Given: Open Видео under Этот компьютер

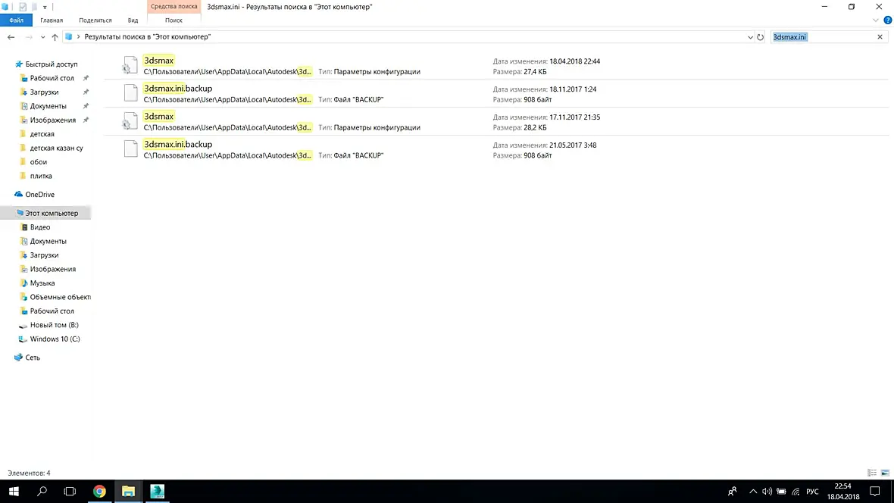Looking at the screenshot, I should 40,227.
